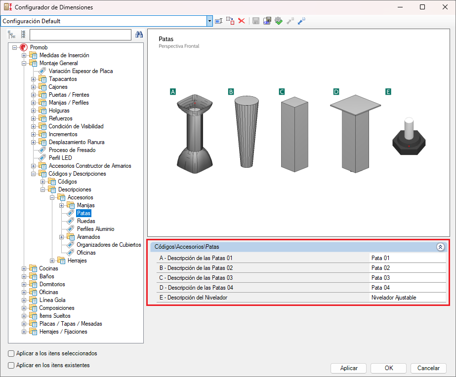Click the rename configuration icon
Viewport: 456px width, 377px height.
[x=219, y=21]
